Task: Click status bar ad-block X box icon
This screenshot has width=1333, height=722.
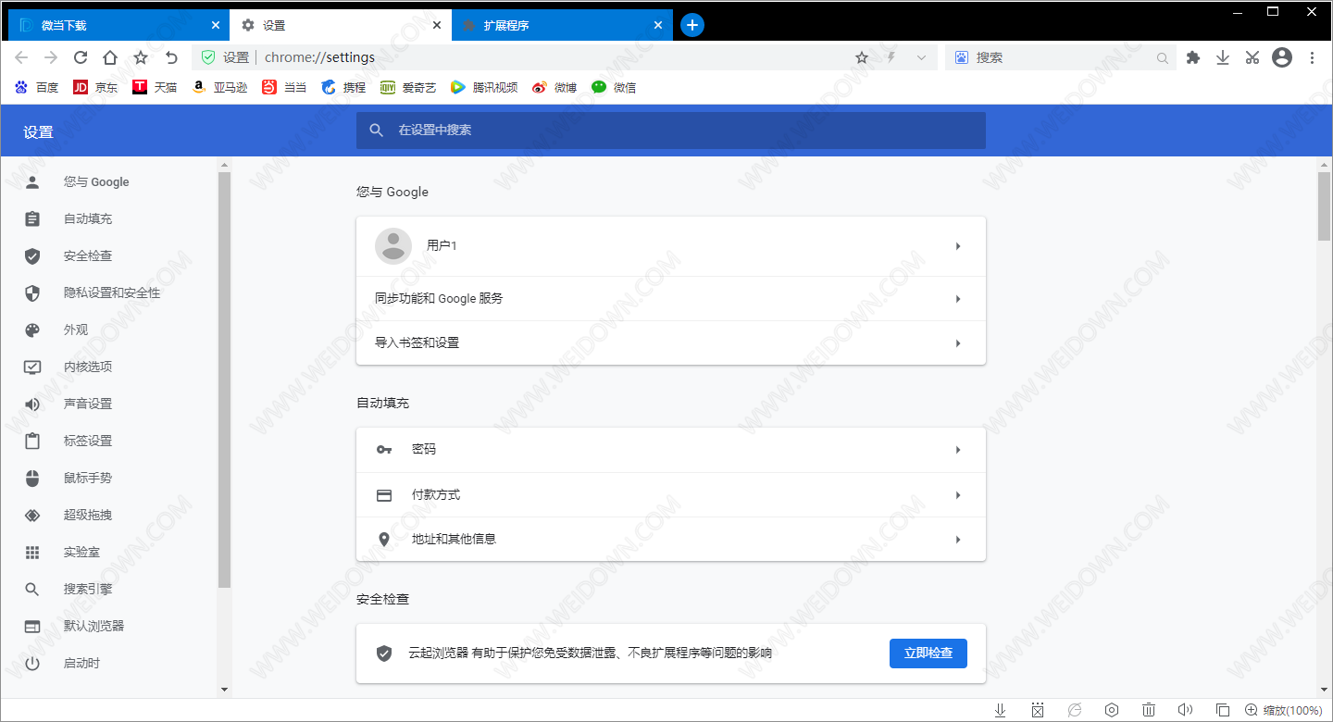Action: tap(1038, 710)
